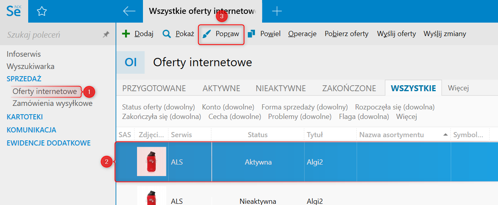Click the Nieaktywna offer product thumbnail
This screenshot has width=498, height=205.
click(x=152, y=195)
